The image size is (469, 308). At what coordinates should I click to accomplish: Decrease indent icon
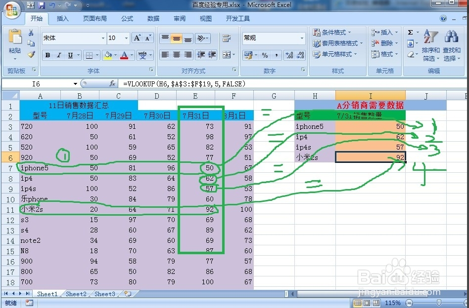[201, 55]
